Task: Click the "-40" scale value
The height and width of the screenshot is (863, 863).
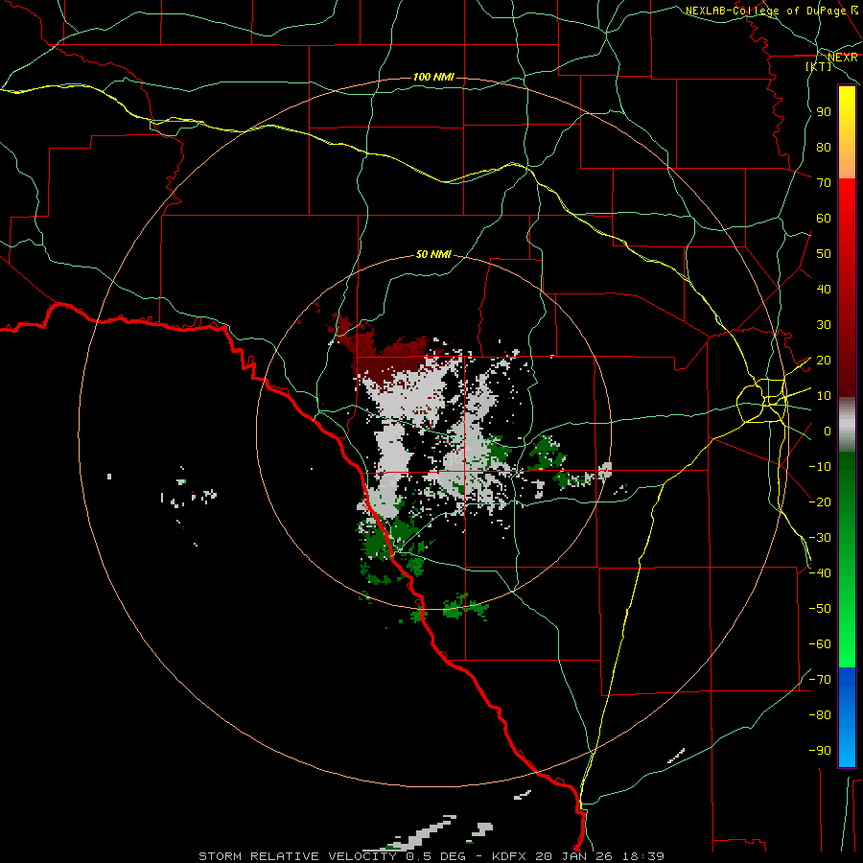Action: 820,573
